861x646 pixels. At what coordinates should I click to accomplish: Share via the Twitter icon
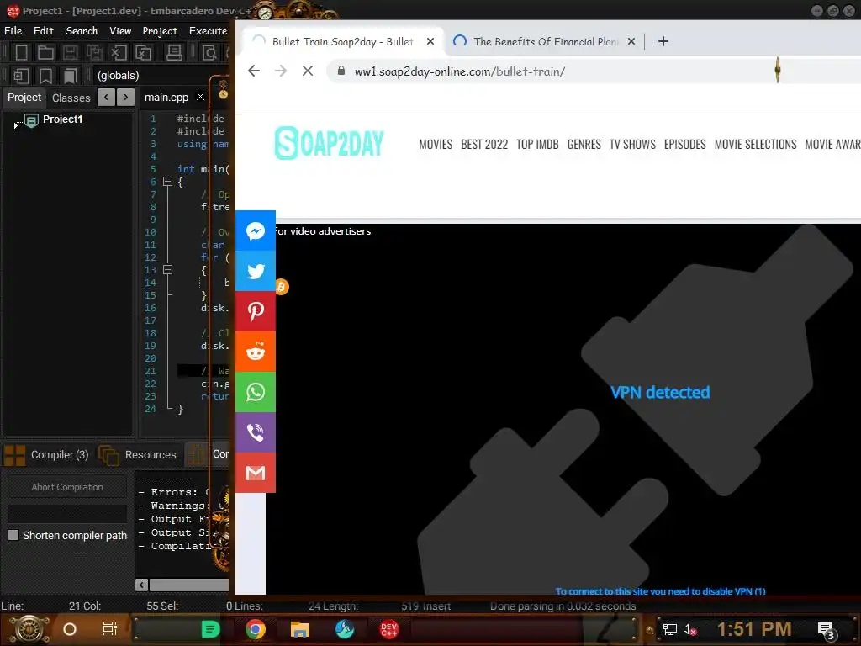(x=256, y=271)
